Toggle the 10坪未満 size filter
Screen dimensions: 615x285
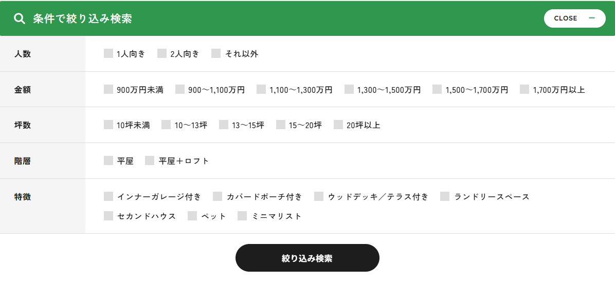(x=108, y=125)
